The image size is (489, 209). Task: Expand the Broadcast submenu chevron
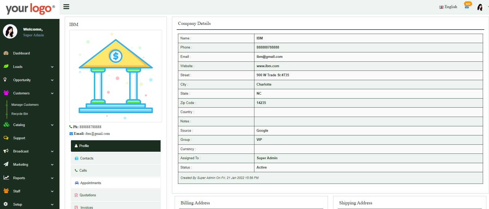tap(52, 151)
